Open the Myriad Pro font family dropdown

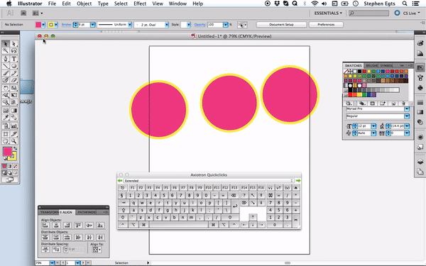click(407, 109)
